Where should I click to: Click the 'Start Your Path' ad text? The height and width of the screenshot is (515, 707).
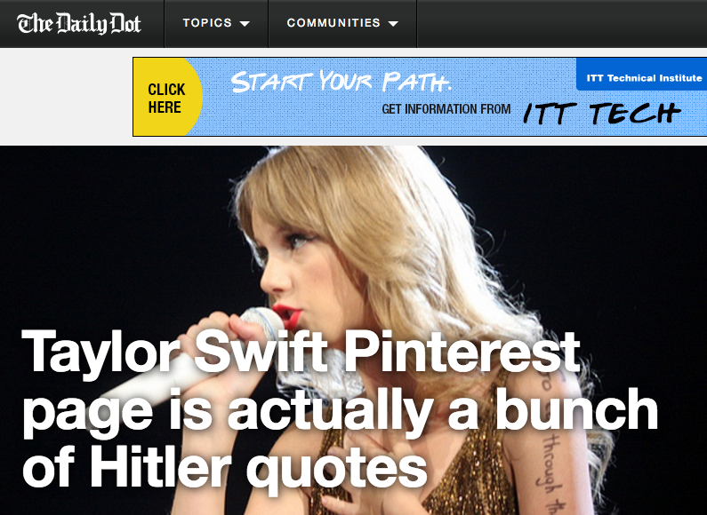tap(341, 82)
